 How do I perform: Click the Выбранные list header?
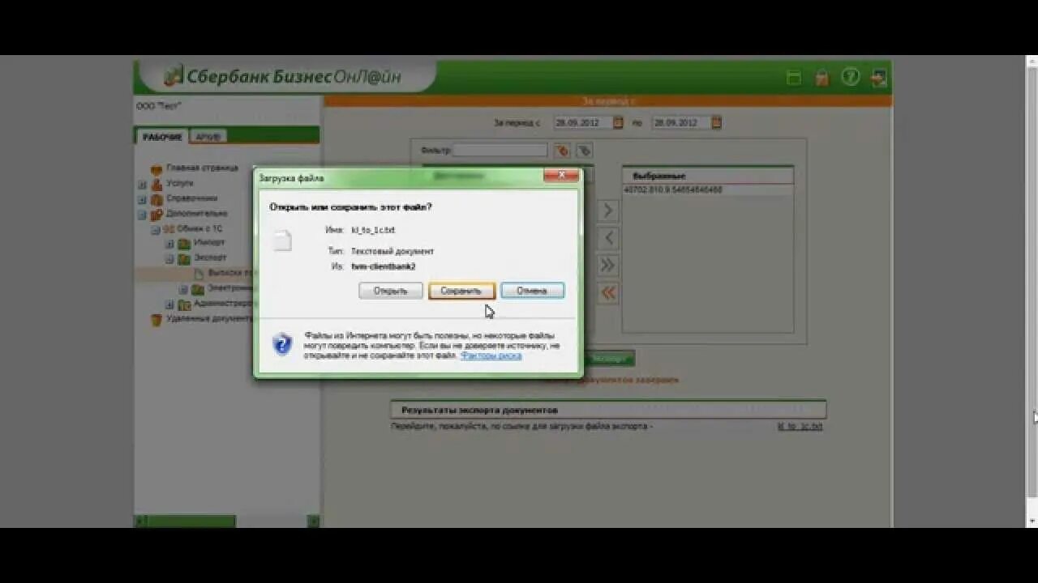pos(708,176)
